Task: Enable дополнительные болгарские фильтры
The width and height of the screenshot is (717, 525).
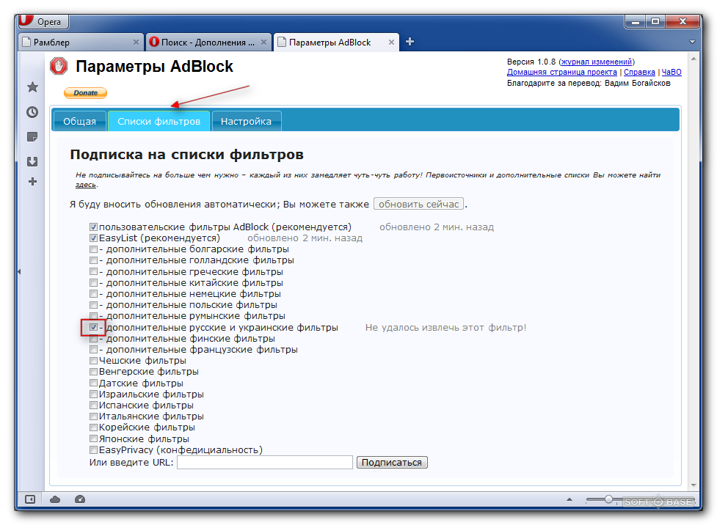Action: 93,249
